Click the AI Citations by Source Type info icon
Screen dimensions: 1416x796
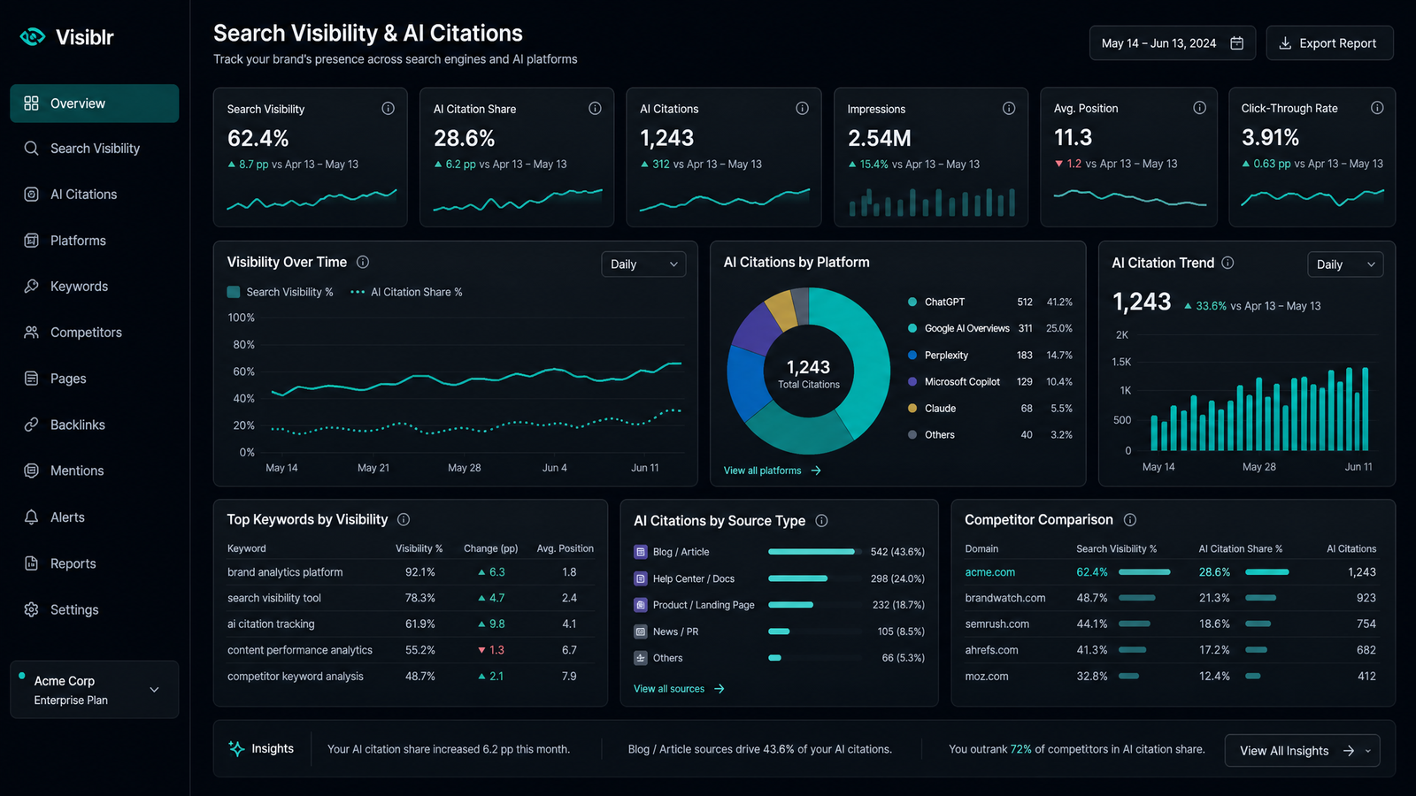tap(821, 520)
